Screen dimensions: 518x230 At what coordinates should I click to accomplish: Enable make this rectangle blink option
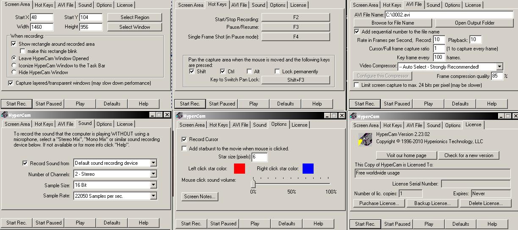click(23, 51)
